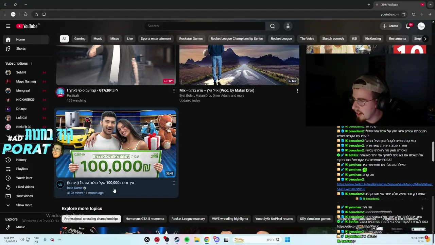Screen dimensions: 435x245
Task: Select the Sports entertainment chip
Action: click(156, 39)
